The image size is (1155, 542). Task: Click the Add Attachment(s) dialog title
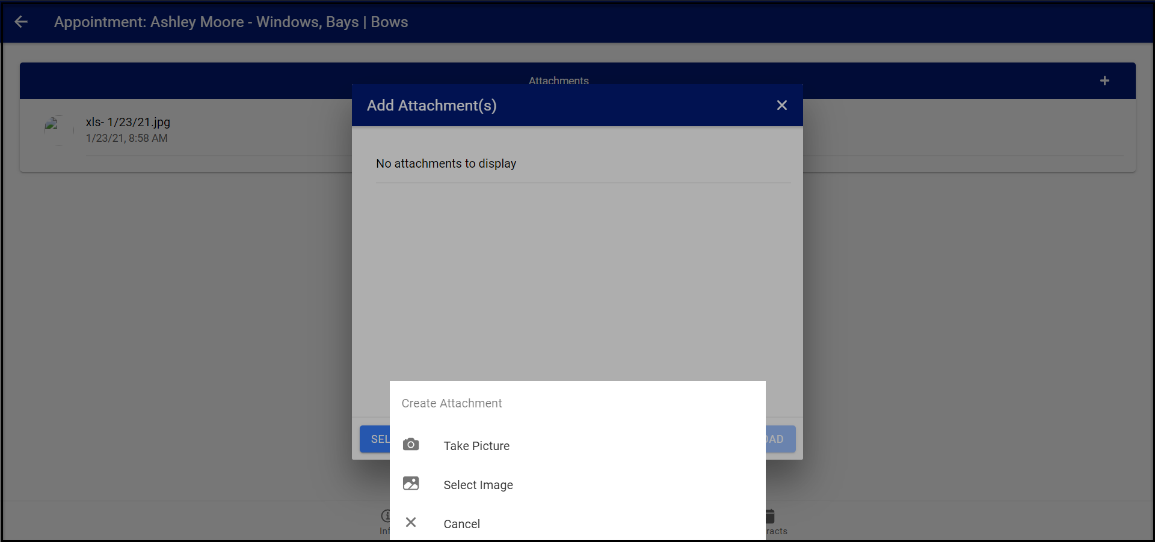tap(432, 106)
